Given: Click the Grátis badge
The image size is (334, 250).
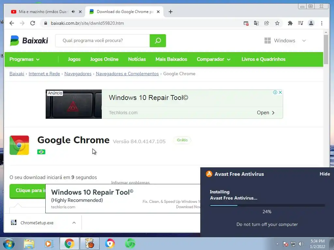Looking at the screenshot, I should (x=182, y=140).
